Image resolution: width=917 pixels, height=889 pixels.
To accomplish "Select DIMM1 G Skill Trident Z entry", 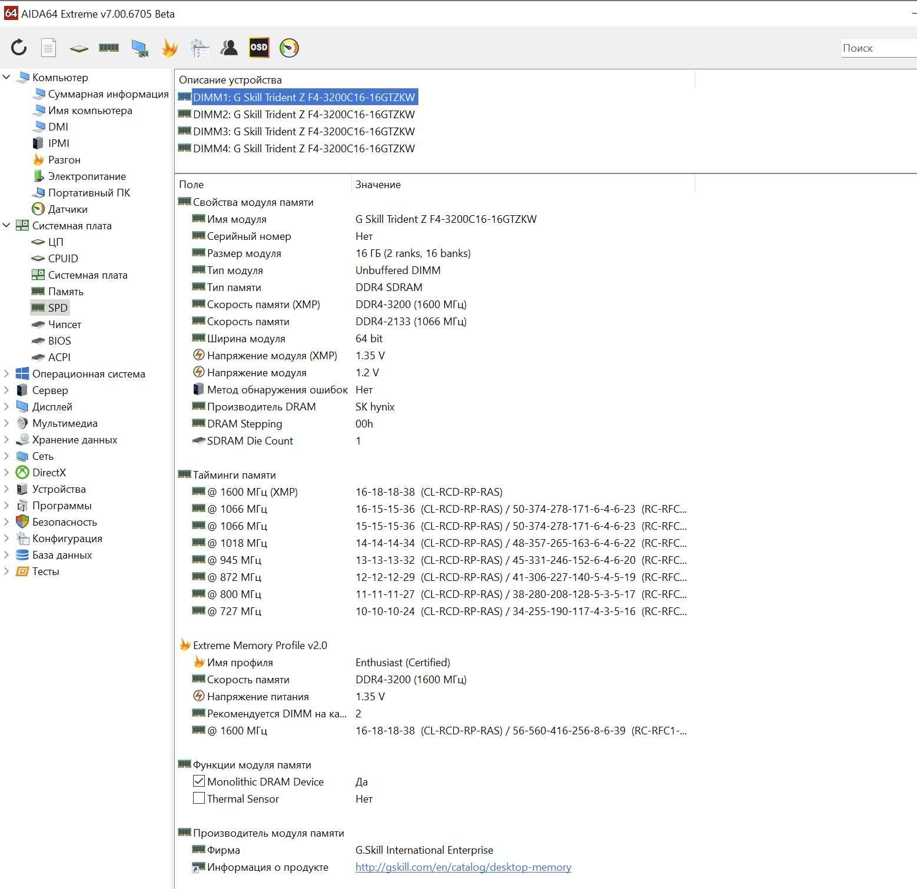I will (304, 97).
